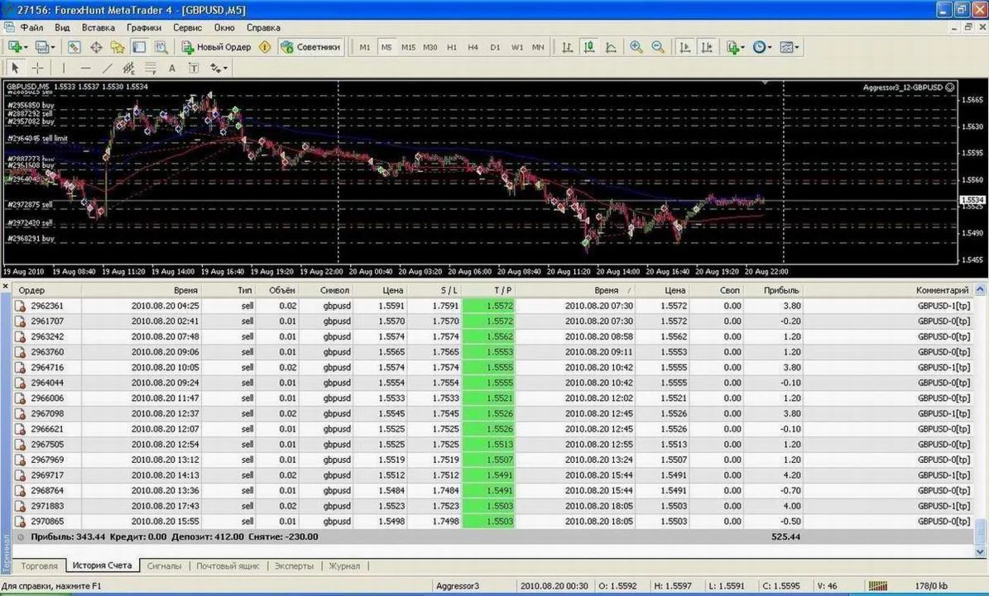This screenshot has height=596, width=989.
Task: Select the vertical line drawing tool
Action: 65,68
